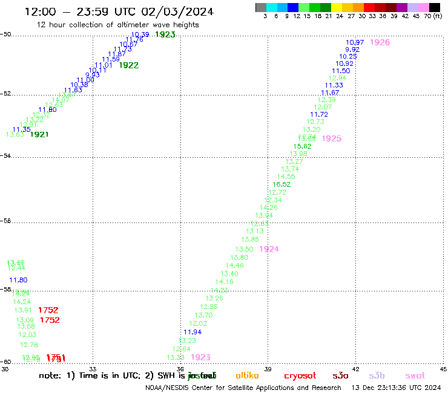Click the wave height value '16.52'
The height and width of the screenshot is (393, 448).
[282, 184]
